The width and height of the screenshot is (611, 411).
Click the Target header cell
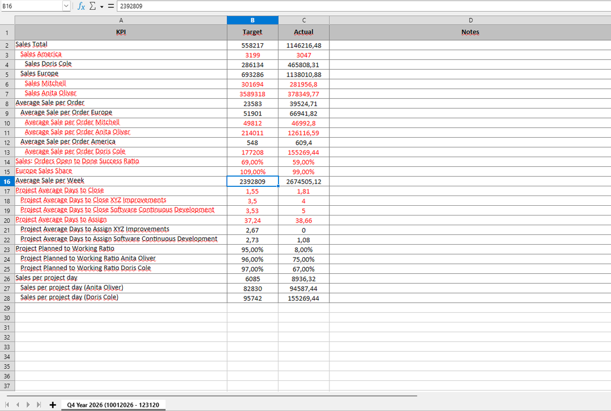(x=253, y=32)
